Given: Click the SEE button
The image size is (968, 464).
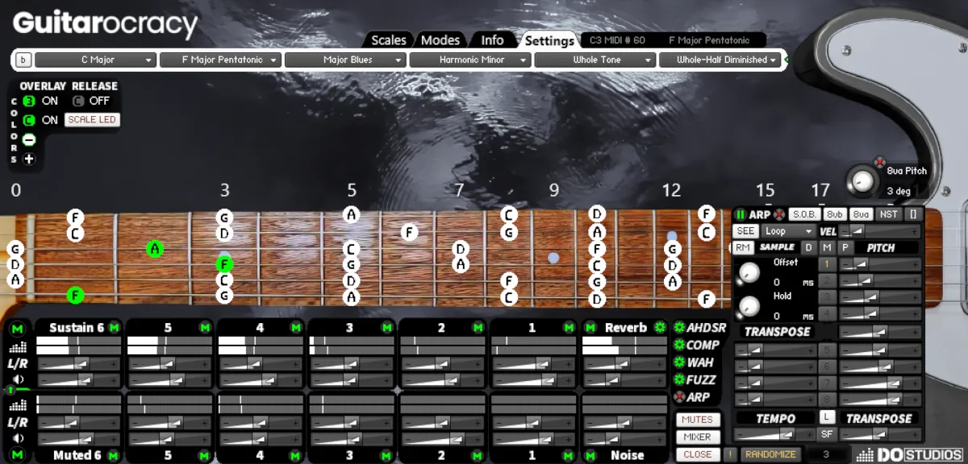Looking at the screenshot, I should pos(745,231).
